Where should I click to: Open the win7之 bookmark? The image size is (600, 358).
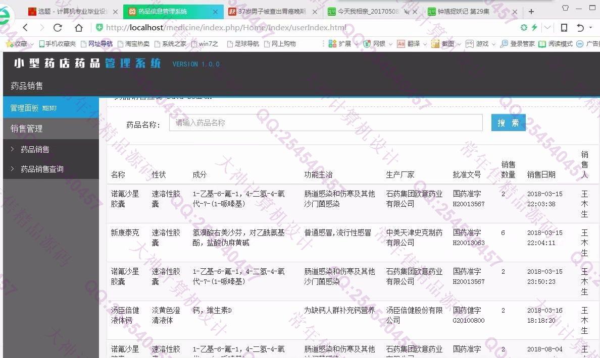[x=205, y=44]
